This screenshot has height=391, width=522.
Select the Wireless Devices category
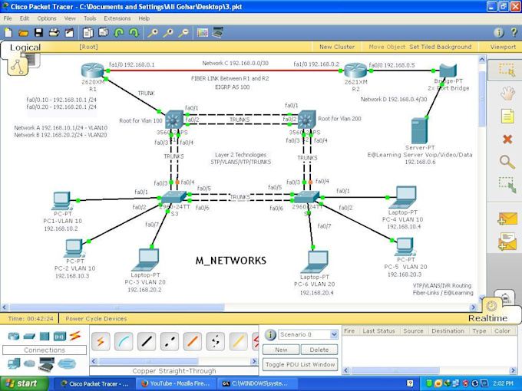coord(60,336)
